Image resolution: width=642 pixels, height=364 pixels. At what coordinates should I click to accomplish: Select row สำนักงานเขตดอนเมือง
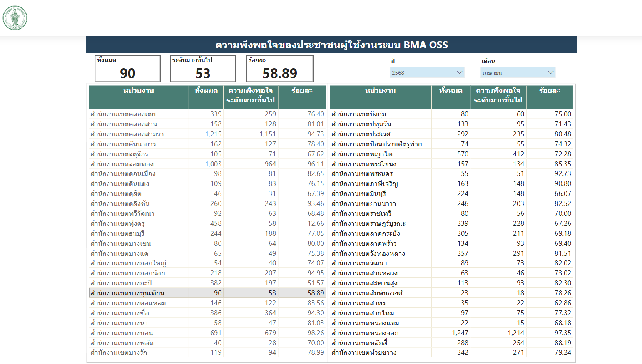tap(207, 173)
